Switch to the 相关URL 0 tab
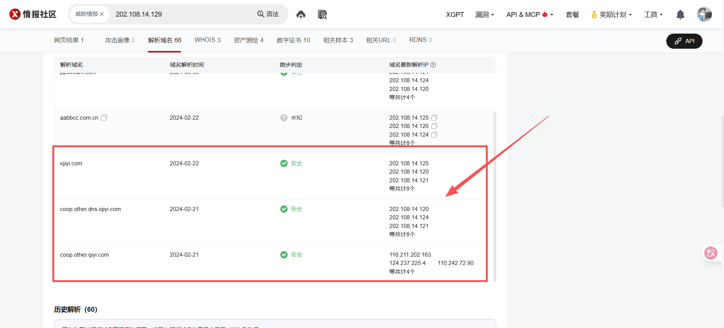724x328 pixels. (381, 40)
